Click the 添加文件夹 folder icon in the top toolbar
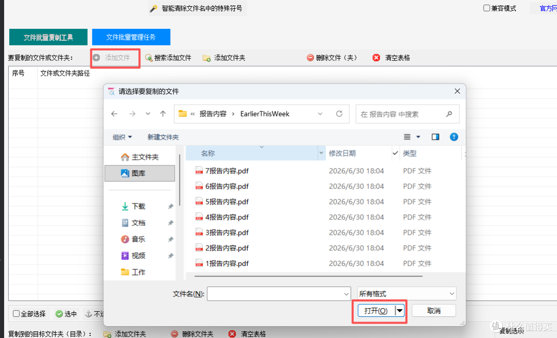The image size is (557, 338). (x=206, y=58)
